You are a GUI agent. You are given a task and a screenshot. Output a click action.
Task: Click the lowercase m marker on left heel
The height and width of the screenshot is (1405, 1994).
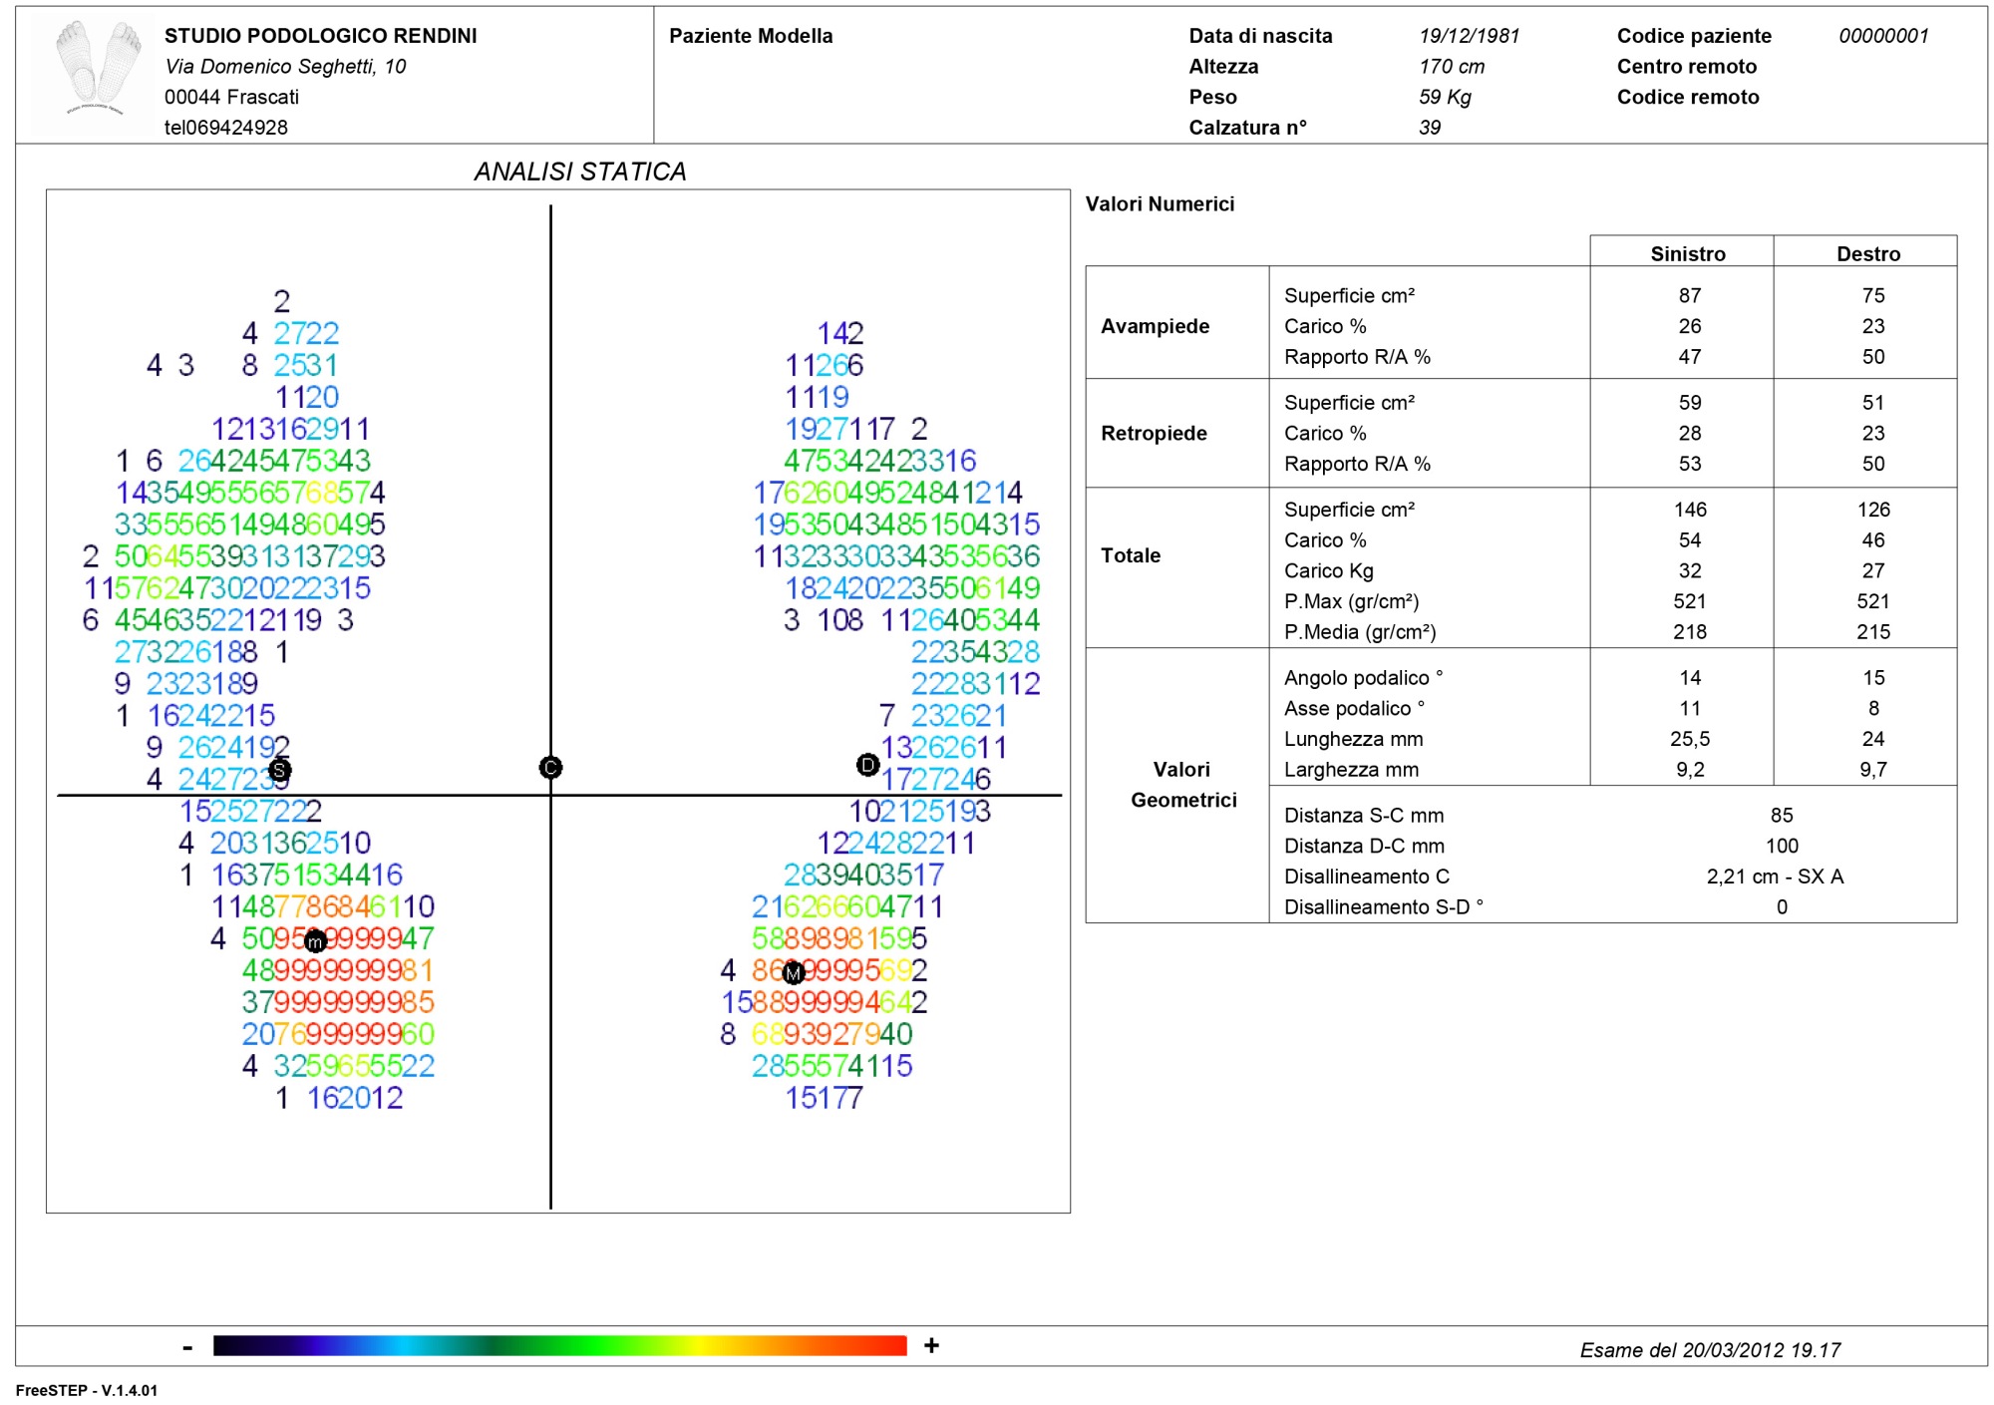[315, 940]
